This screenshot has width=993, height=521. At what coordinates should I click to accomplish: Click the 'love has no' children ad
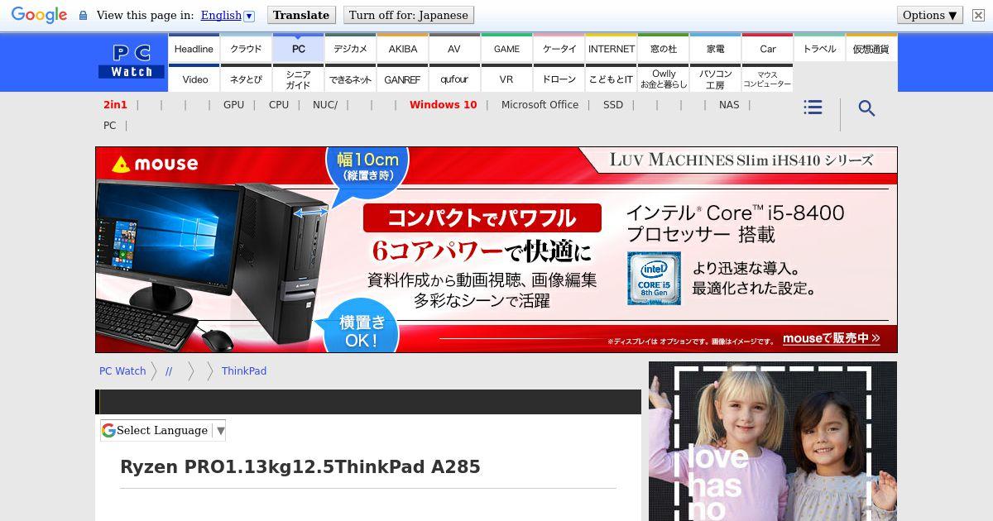point(773,441)
